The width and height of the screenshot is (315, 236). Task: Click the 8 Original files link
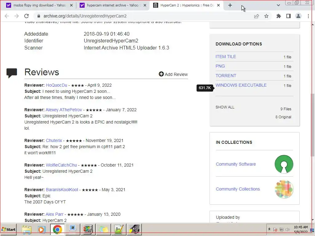[283, 117]
